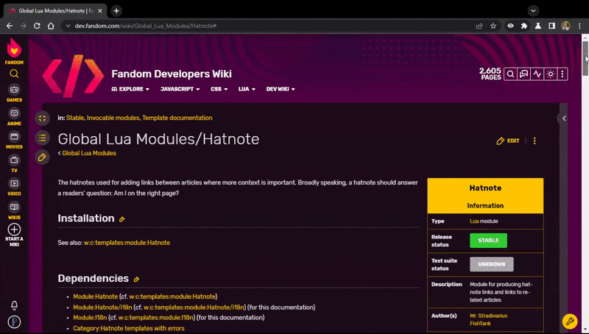
Task: Expand the JavaScript navigation menu
Action: click(180, 89)
